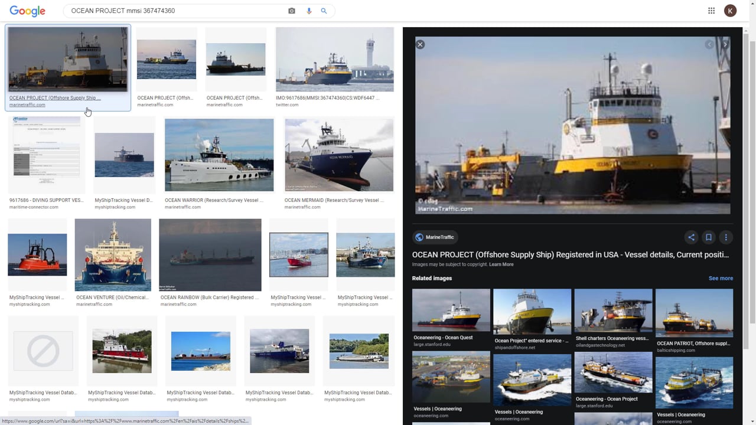The width and height of the screenshot is (756, 425).
Task: Save image to collection bookmark icon
Action: [x=709, y=237]
